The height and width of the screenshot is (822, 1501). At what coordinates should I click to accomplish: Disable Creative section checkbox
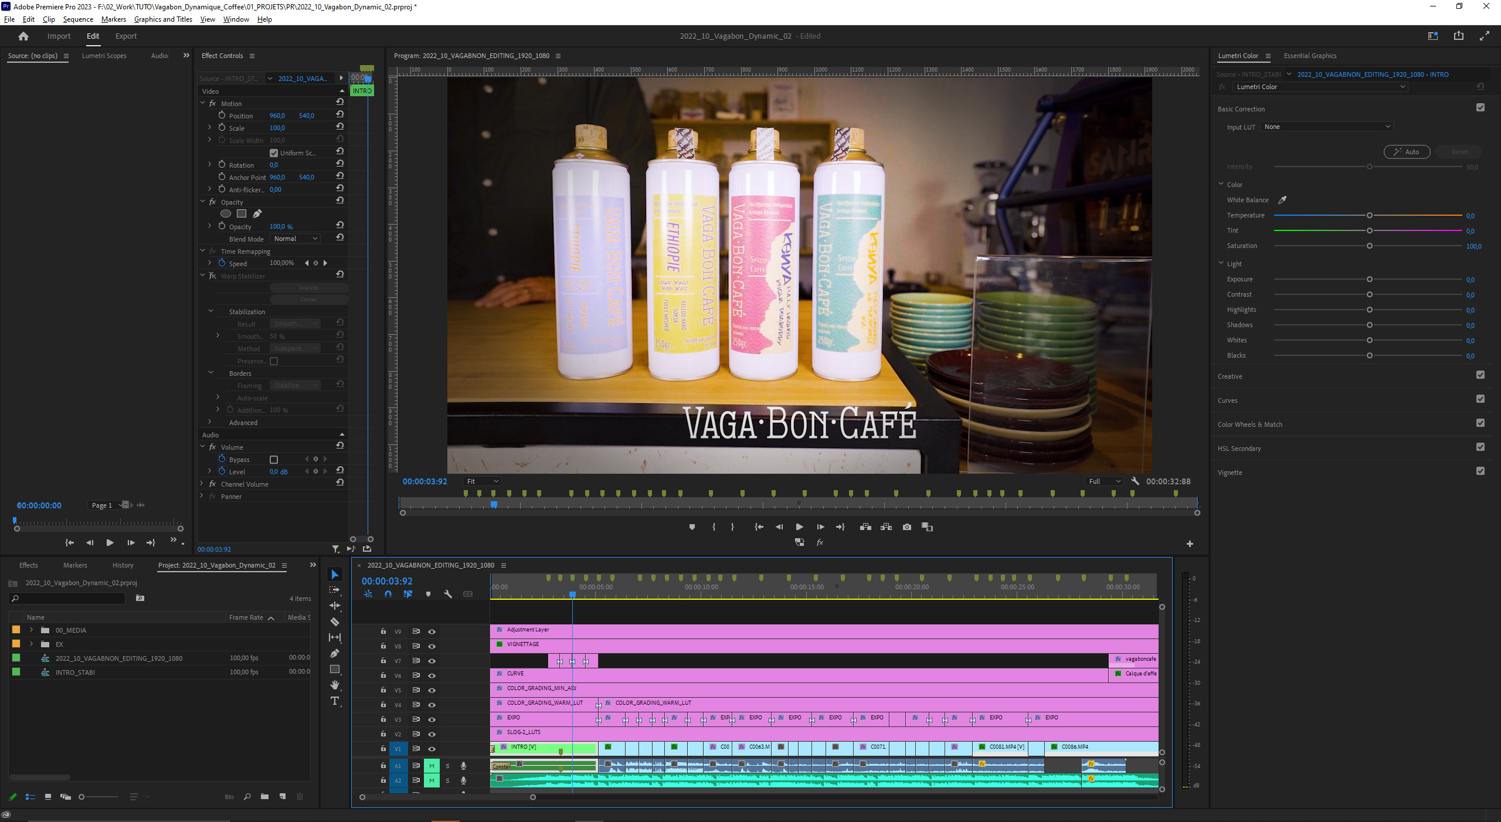click(x=1480, y=375)
